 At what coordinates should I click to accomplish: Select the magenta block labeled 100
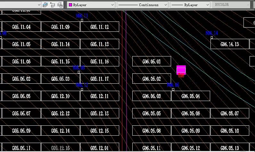point(181,70)
